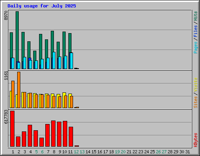The image size is (200, 156).
Task: Select the cyan Pages bar for day 11
Action: click(71, 61)
